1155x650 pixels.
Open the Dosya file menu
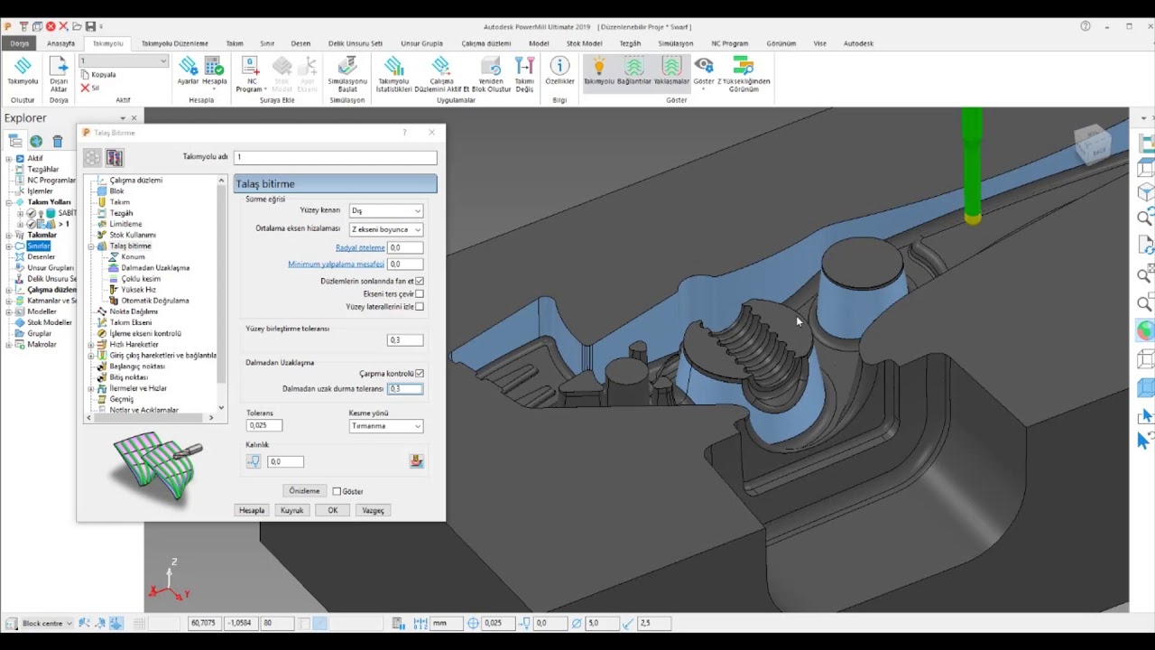(19, 43)
